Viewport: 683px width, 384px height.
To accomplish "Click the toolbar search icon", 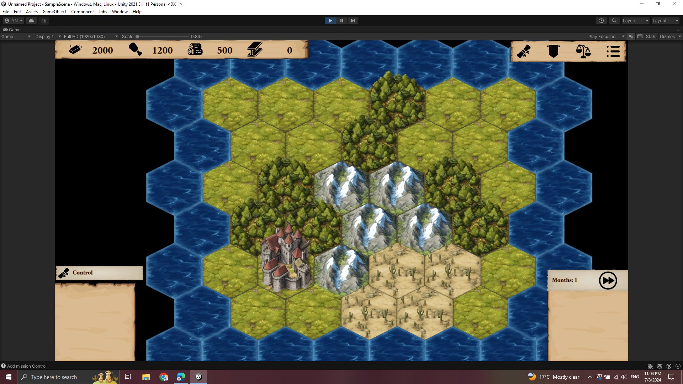I will click(x=614, y=21).
